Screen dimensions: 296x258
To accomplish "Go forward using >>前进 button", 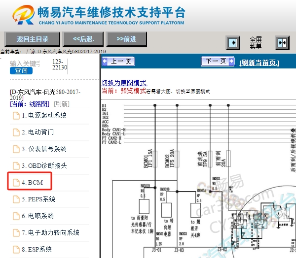I will pos(126,39).
